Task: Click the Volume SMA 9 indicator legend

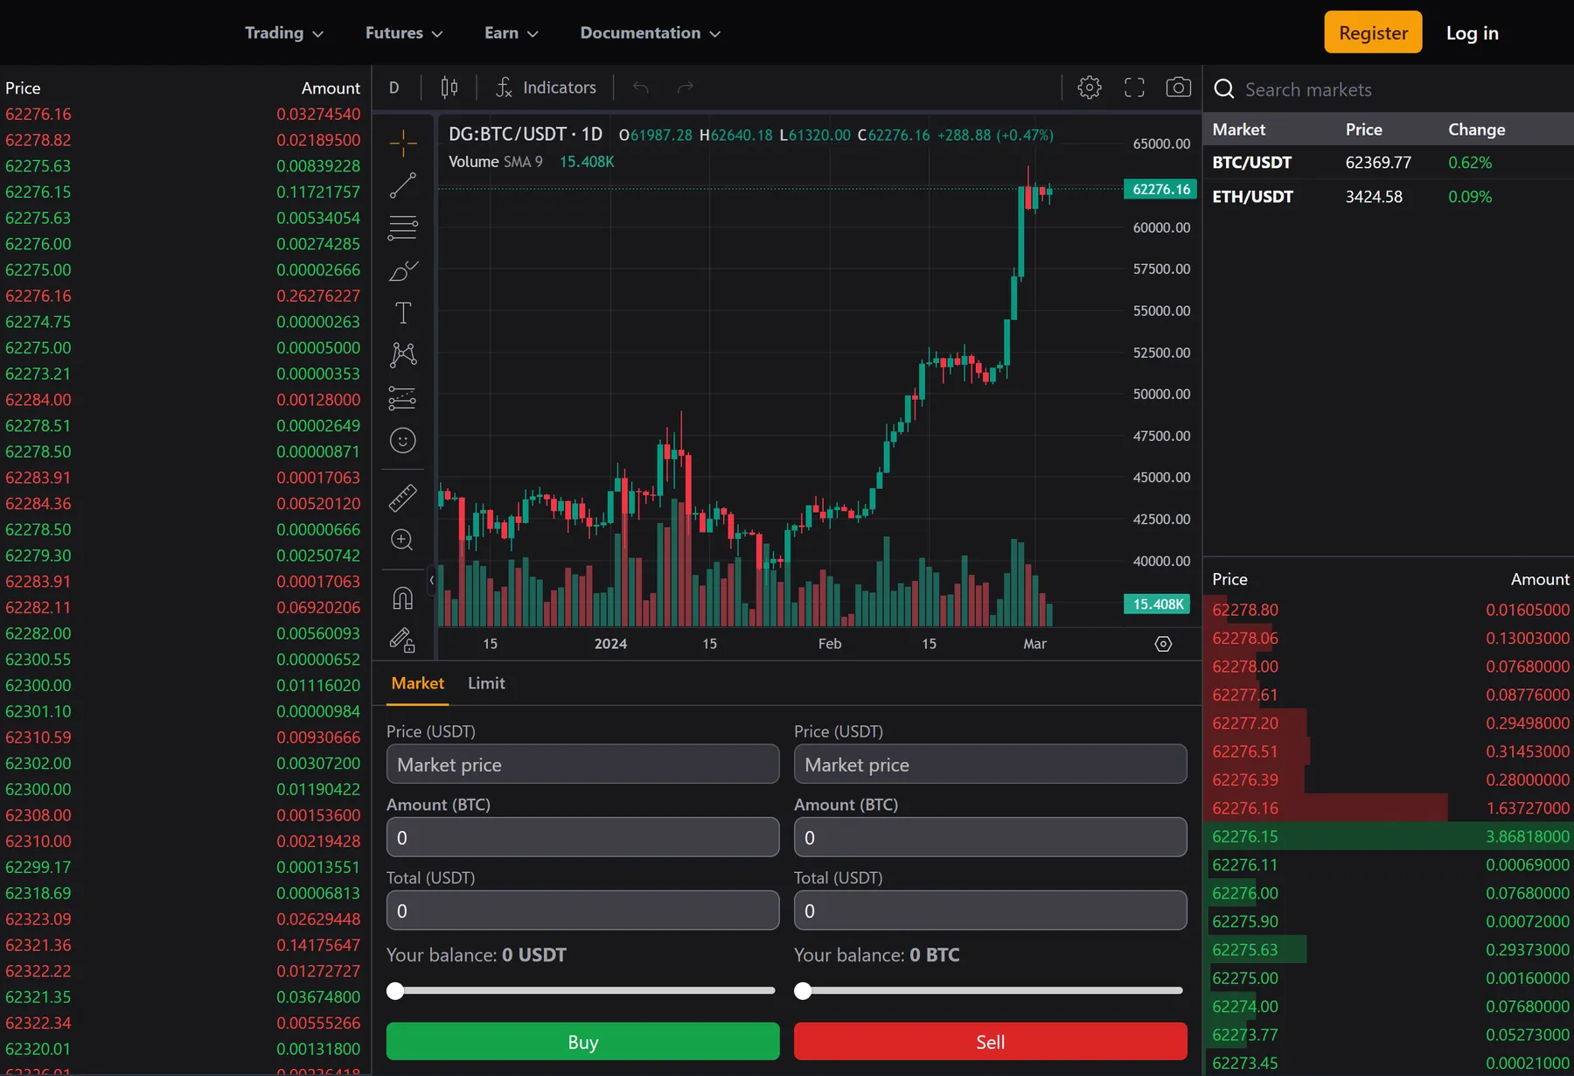Action: pos(496,162)
